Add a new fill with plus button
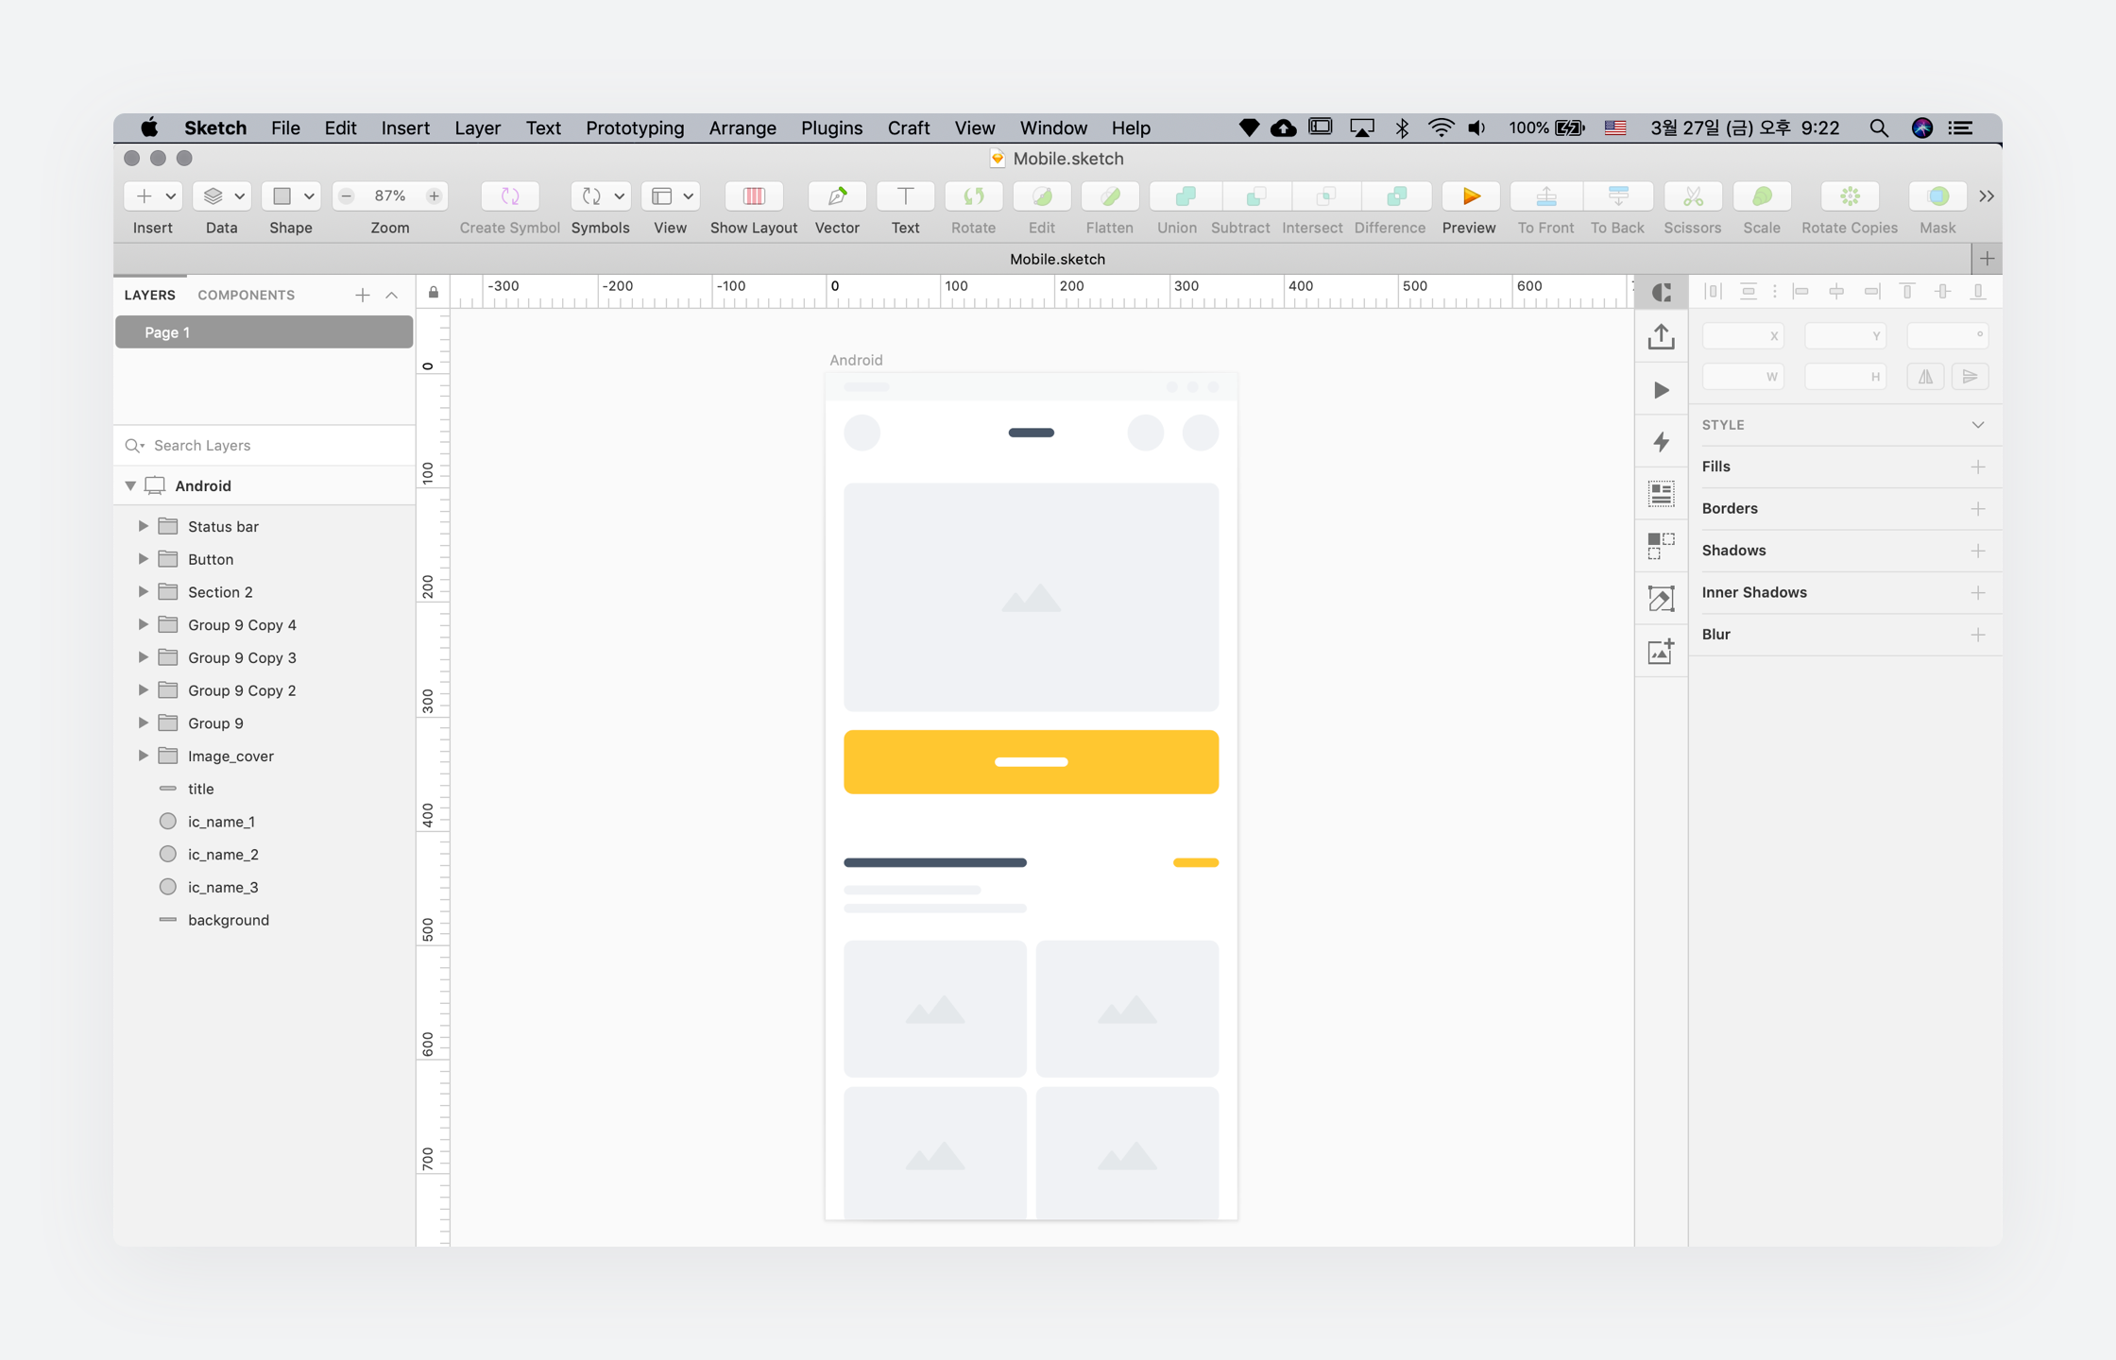The width and height of the screenshot is (2116, 1360). click(1977, 467)
